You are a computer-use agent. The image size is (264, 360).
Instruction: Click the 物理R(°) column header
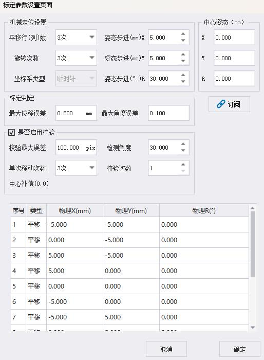[204, 210]
